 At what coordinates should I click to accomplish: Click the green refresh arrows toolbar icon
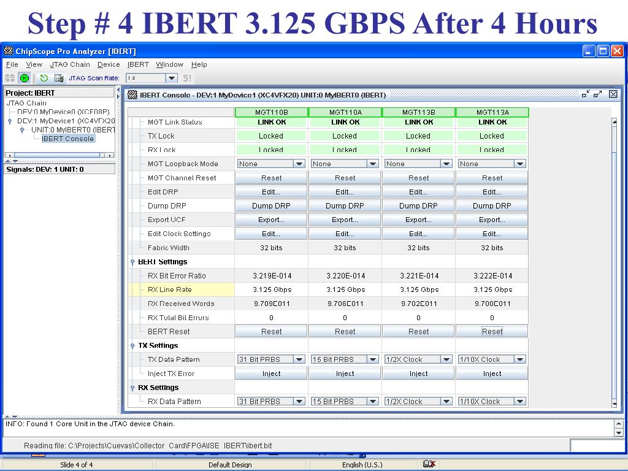[44, 78]
